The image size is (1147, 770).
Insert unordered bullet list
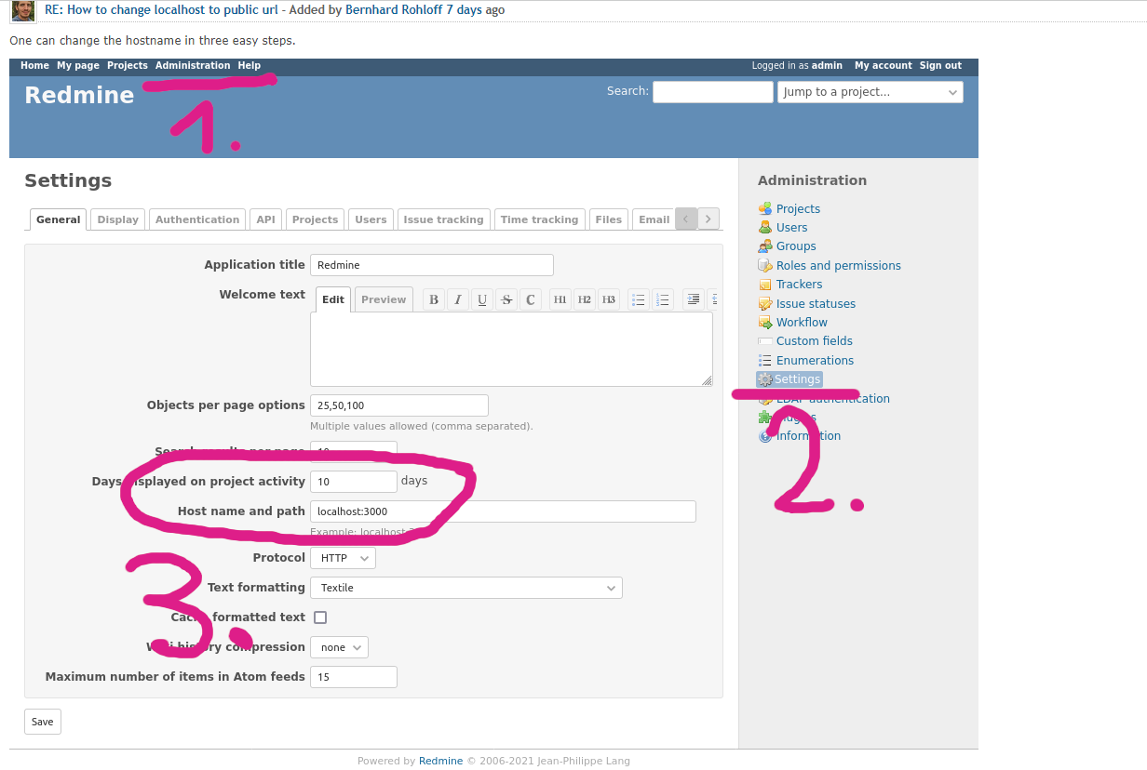click(639, 299)
